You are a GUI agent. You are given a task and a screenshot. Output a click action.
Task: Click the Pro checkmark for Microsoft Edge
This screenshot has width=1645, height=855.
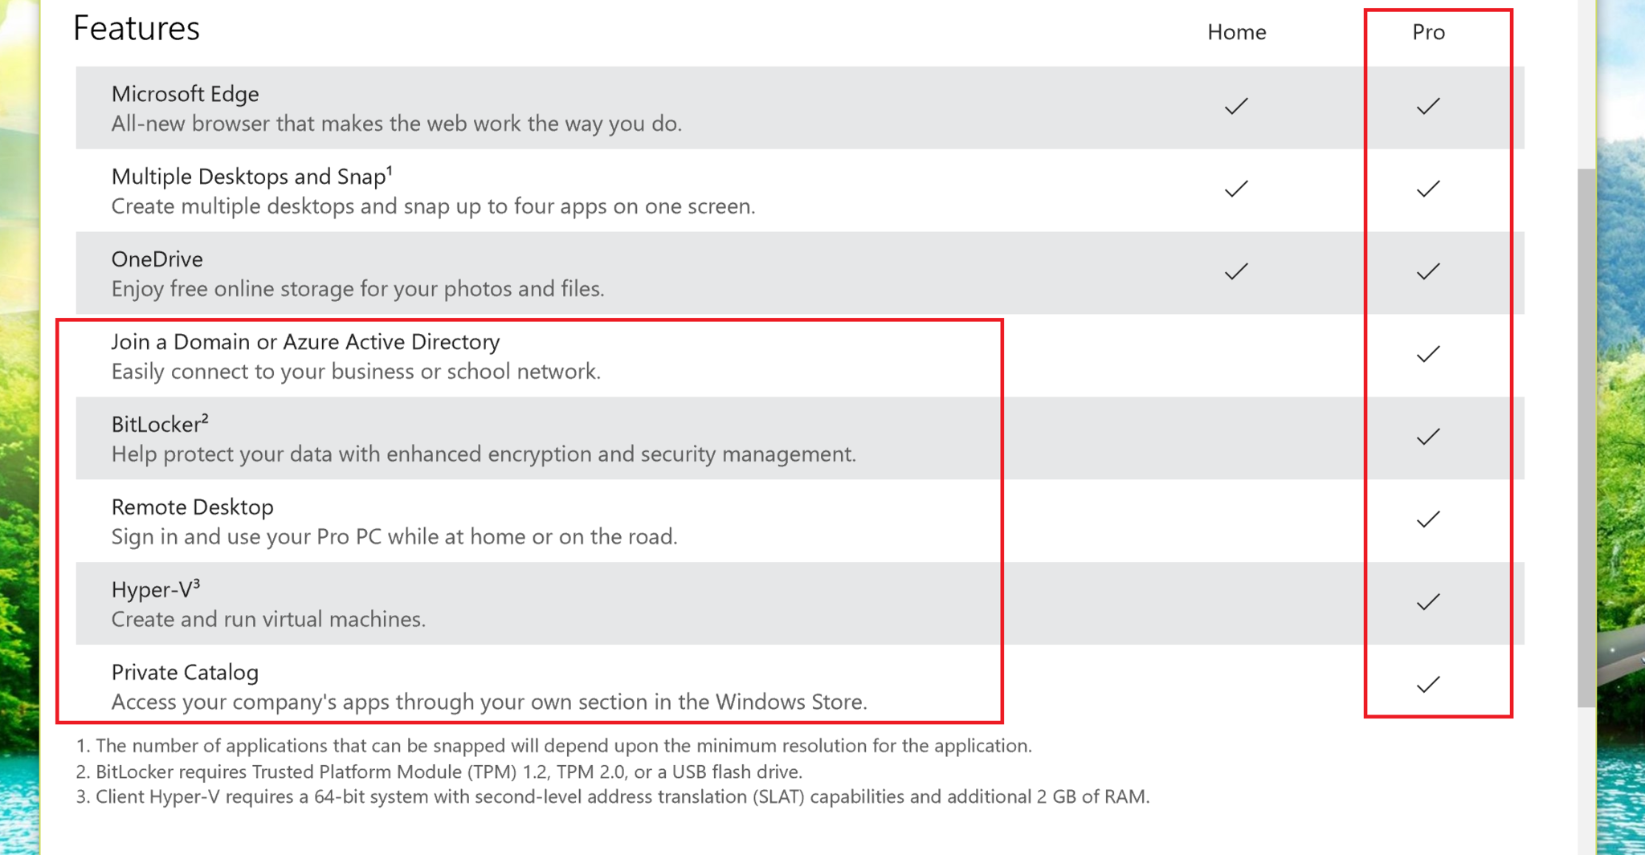[x=1428, y=107]
